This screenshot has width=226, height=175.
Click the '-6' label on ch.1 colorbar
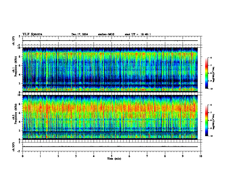click(211, 57)
